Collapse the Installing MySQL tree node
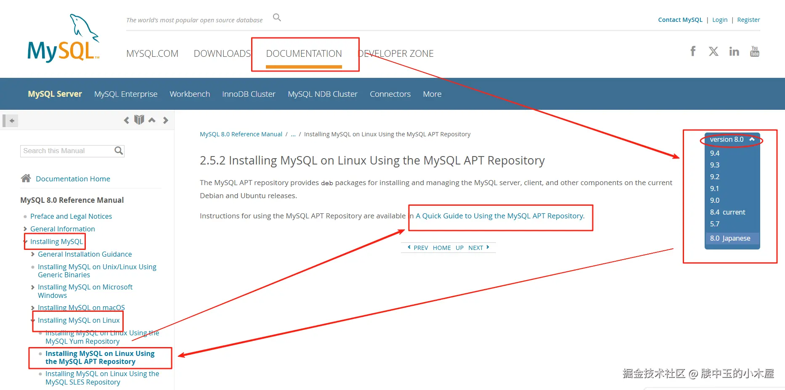 point(25,241)
